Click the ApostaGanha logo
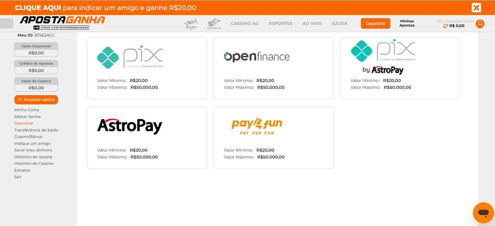The width and height of the screenshot is (495, 226). coord(62,23)
